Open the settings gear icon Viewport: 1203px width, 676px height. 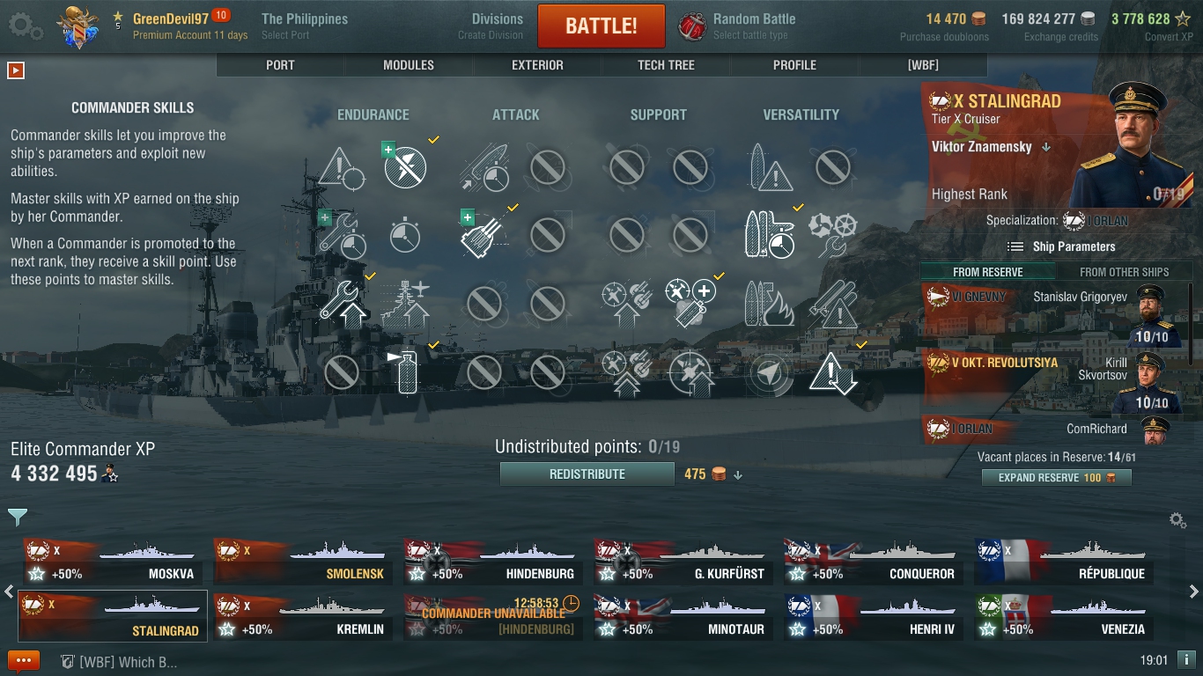(25, 26)
